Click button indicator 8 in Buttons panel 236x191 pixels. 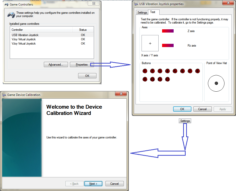(x=197, y=71)
